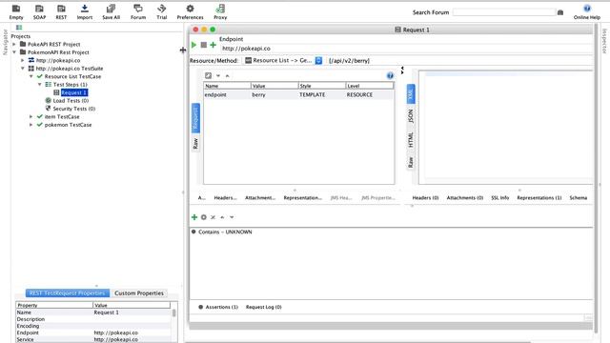Switch to HTML response tab

[411, 140]
